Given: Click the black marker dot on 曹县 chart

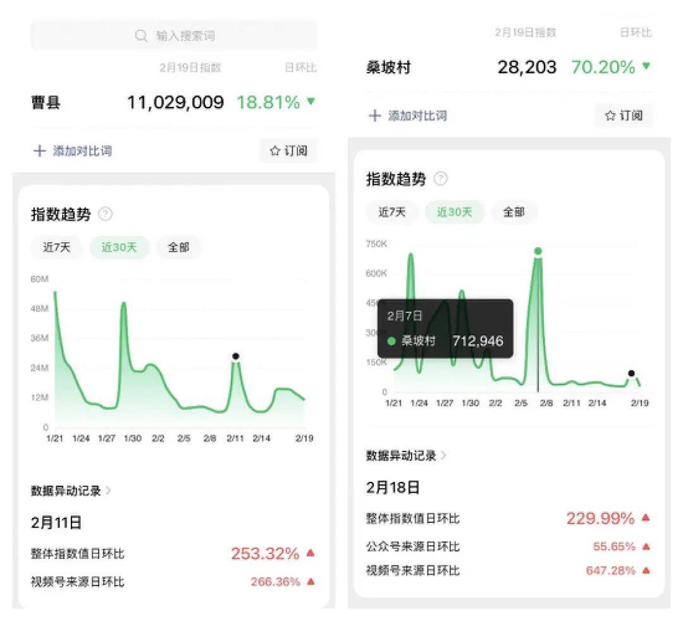Looking at the screenshot, I should tap(235, 357).
